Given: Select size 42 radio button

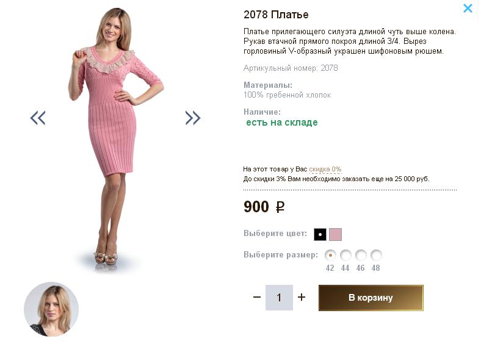Looking at the screenshot, I should (x=330, y=255).
